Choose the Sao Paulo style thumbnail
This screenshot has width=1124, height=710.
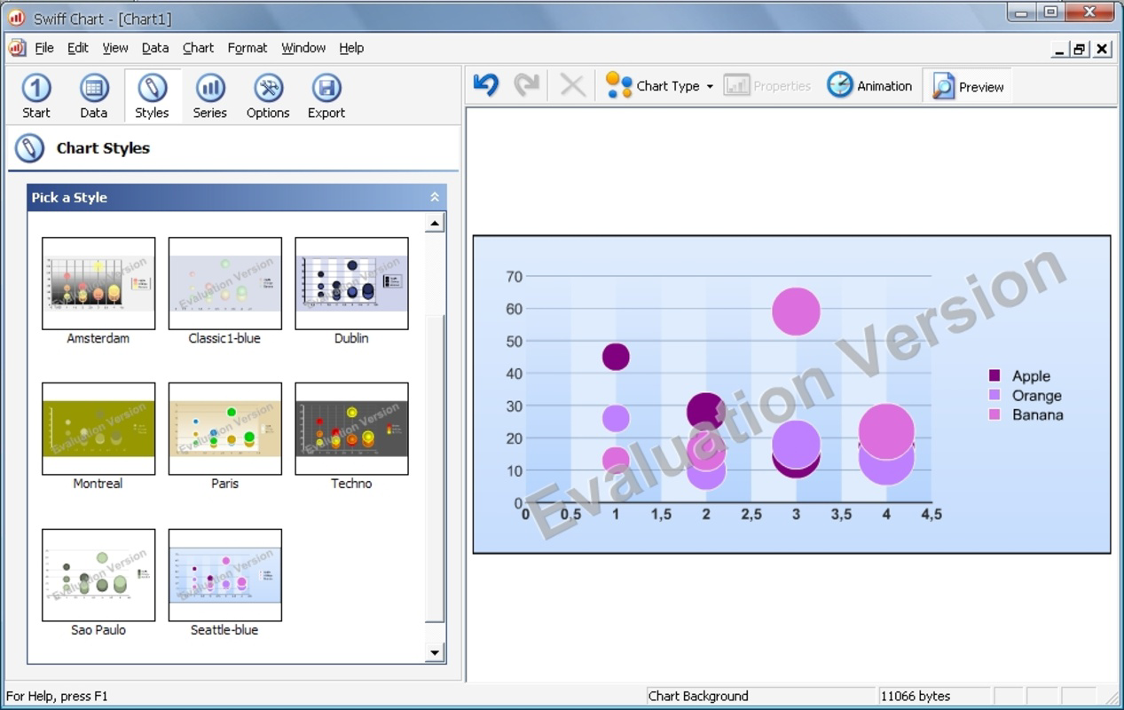(x=98, y=575)
